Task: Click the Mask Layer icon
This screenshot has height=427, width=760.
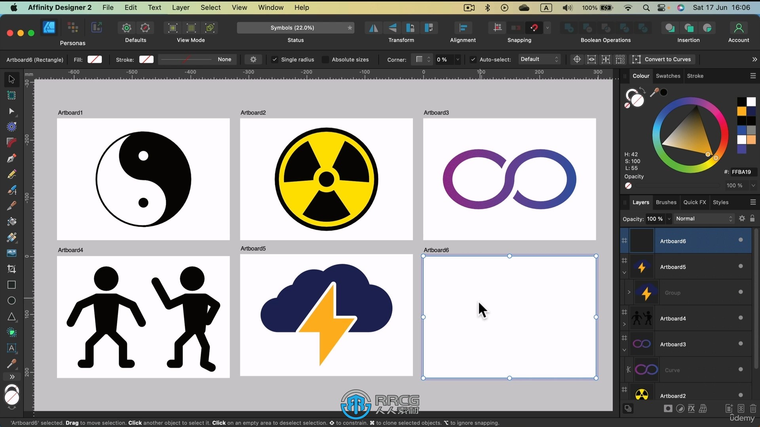Action: coord(668,408)
